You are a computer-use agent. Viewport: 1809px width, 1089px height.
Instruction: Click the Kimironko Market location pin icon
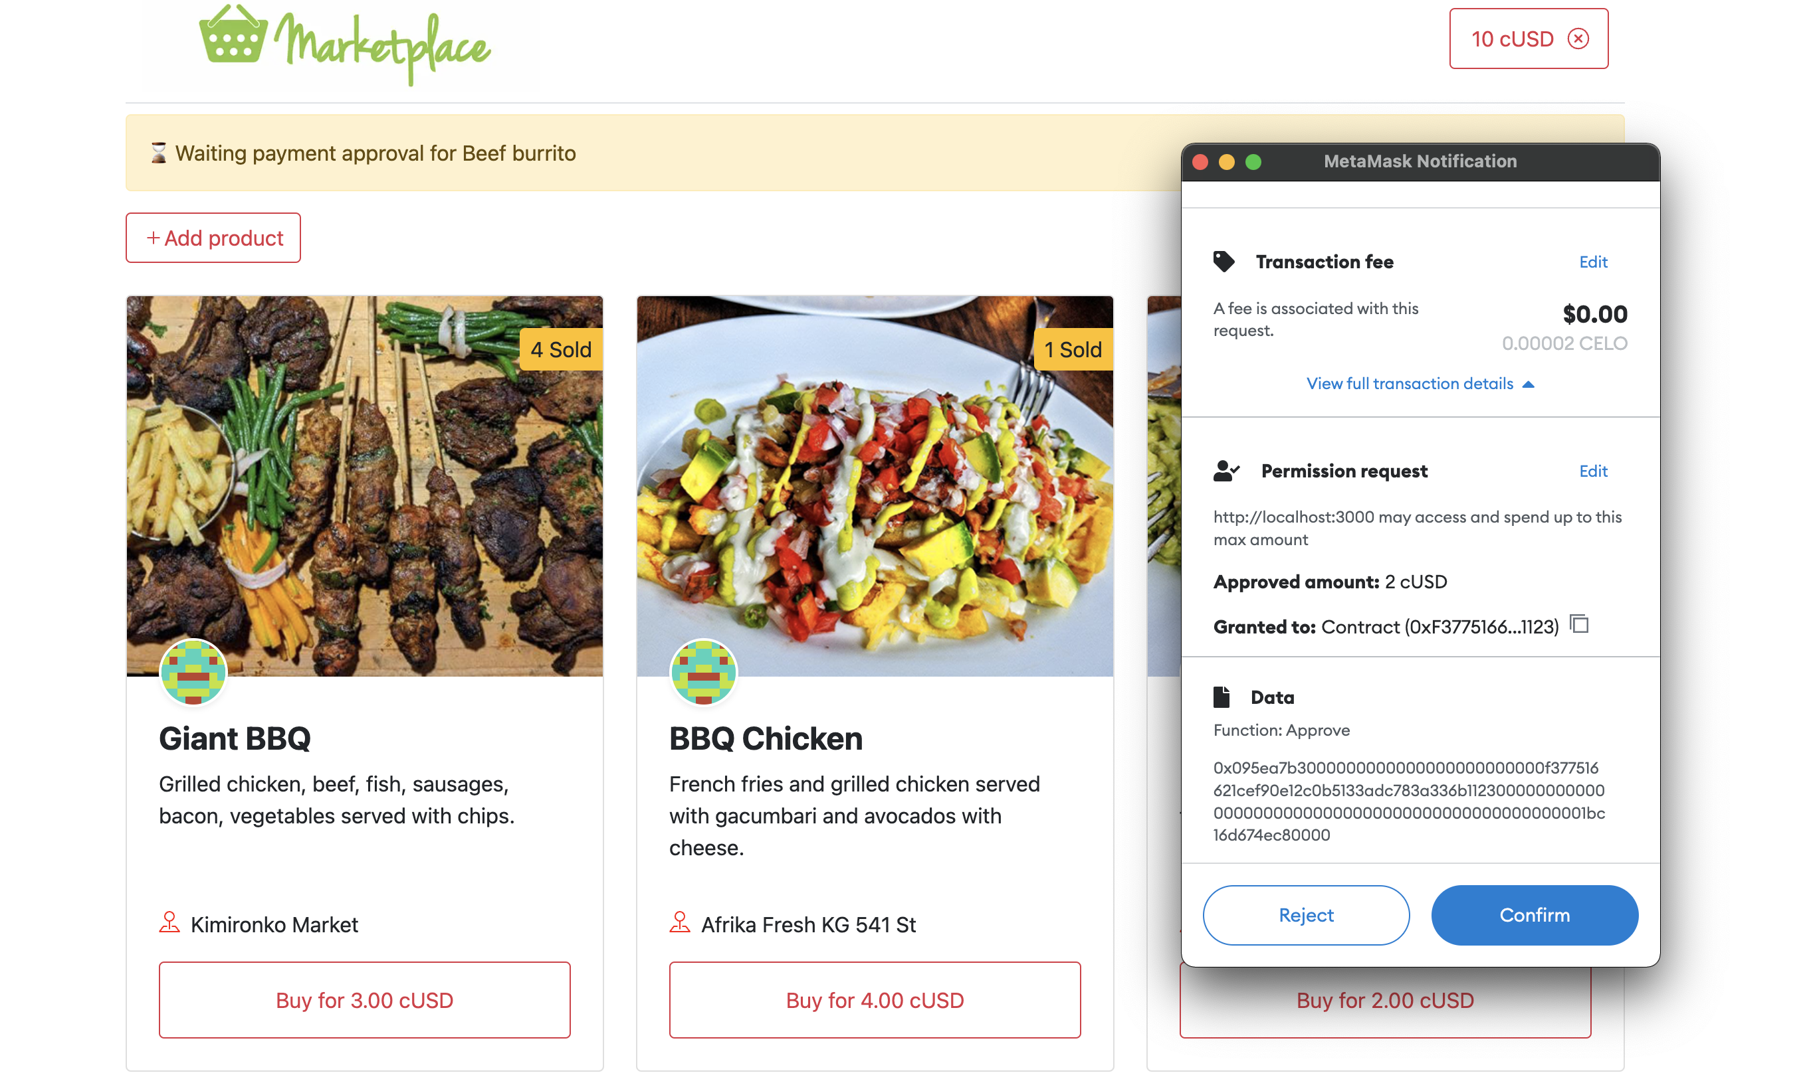coord(169,922)
